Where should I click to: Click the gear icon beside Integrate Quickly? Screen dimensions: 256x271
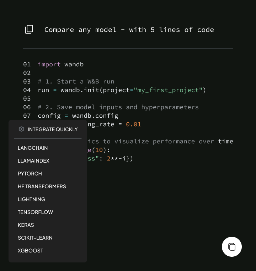21,129
